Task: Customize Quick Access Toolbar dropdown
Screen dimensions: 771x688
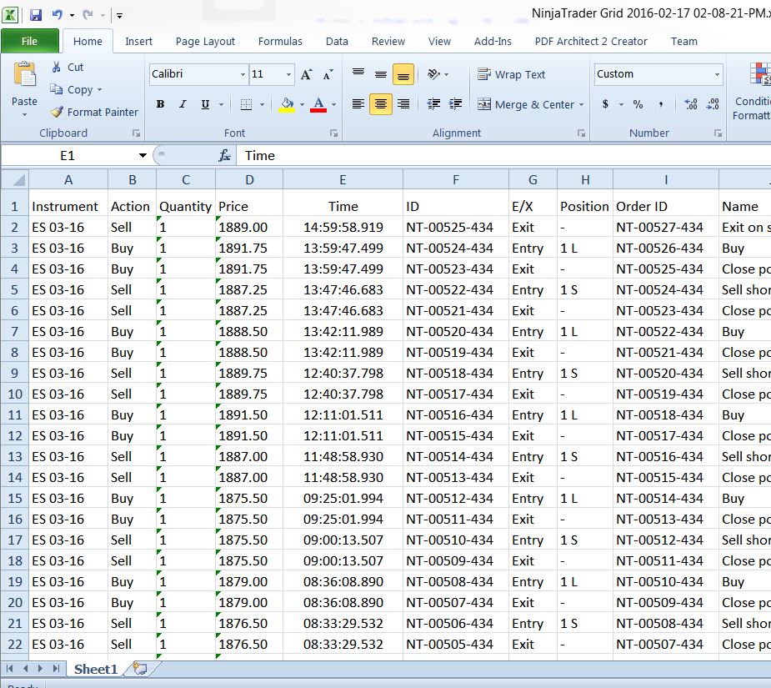Action: click(x=119, y=16)
